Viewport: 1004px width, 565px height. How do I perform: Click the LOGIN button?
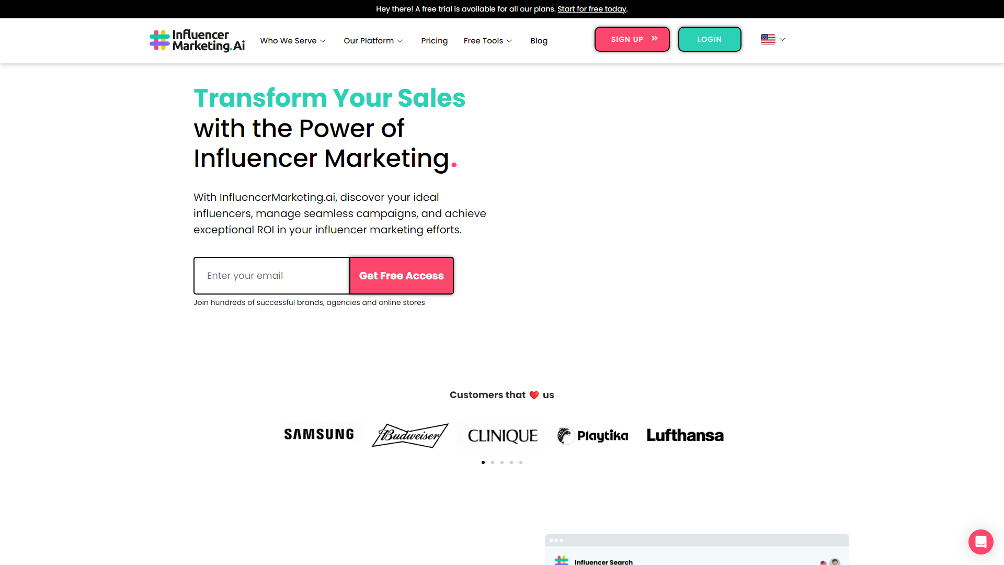[x=710, y=39]
